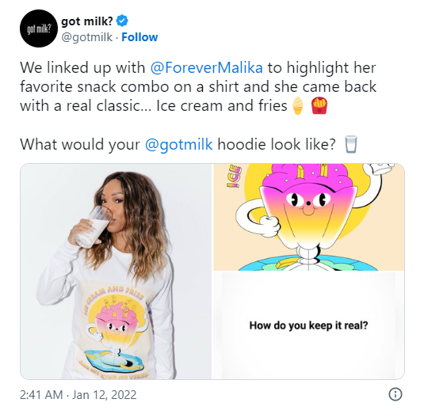Open the @gotmilk mention in tweet text
The width and height of the screenshot is (424, 418).
click(179, 144)
